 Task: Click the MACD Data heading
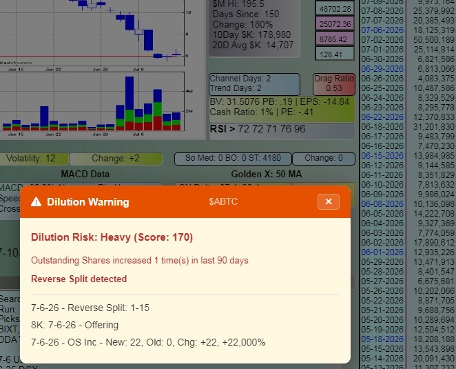pyautogui.click(x=85, y=174)
